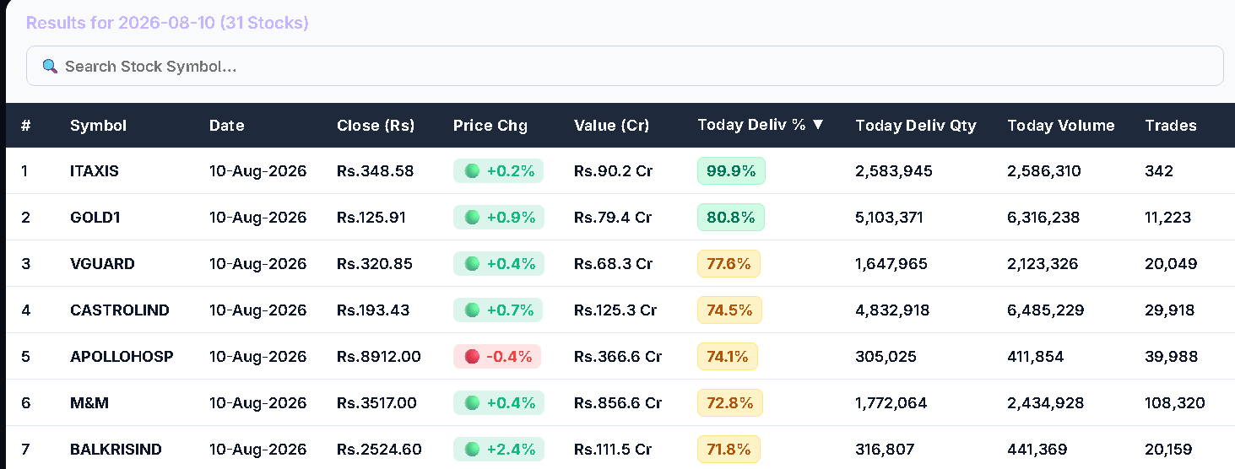Click green dot icon in M&M row

click(x=472, y=402)
